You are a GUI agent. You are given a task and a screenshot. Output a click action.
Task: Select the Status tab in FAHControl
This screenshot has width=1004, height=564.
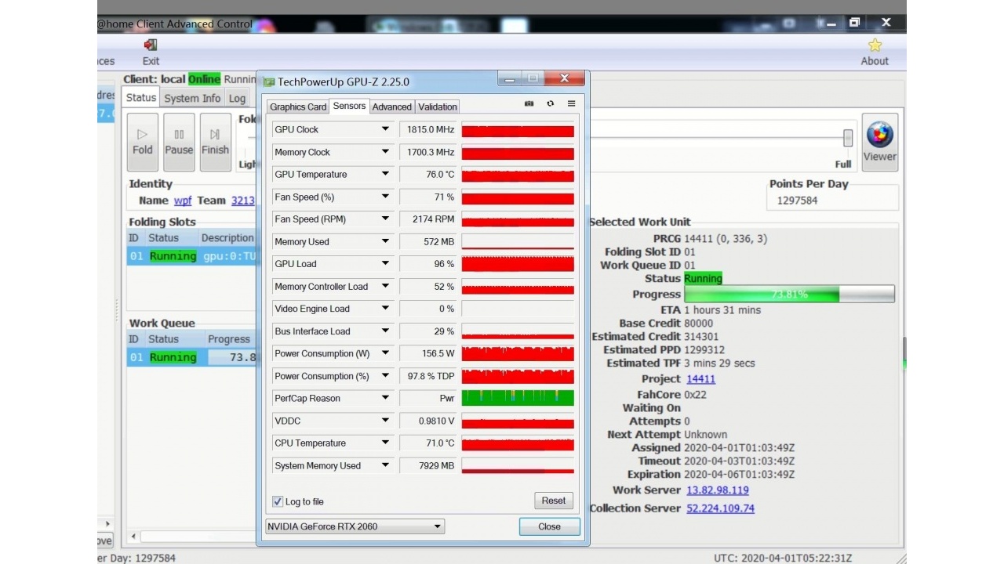pyautogui.click(x=141, y=97)
